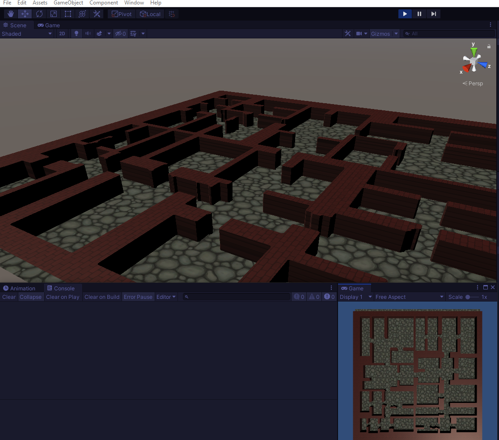
Task: Open Gizmos dropdown arrow
Action: (x=396, y=34)
